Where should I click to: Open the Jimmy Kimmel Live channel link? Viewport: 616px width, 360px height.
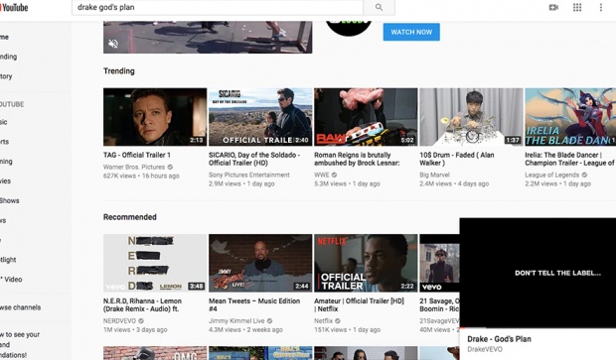(236, 320)
